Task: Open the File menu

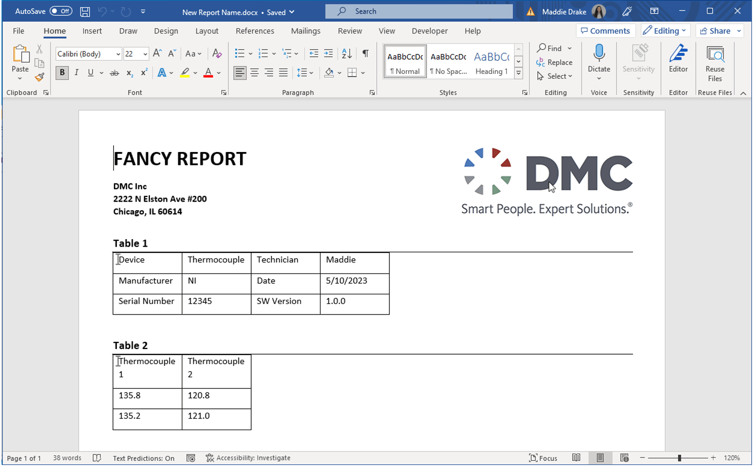Action: click(x=19, y=31)
